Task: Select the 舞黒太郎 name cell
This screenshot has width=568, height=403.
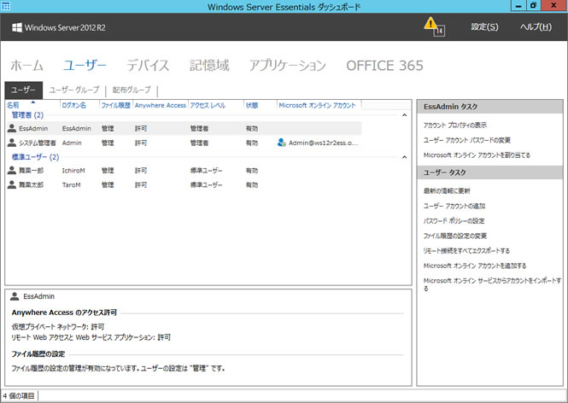Action: point(31,185)
